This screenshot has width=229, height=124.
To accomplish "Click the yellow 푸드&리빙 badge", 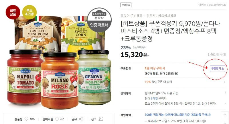I will (29, 12).
